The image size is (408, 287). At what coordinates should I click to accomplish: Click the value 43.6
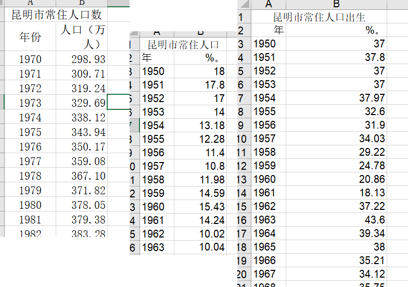click(x=336, y=220)
